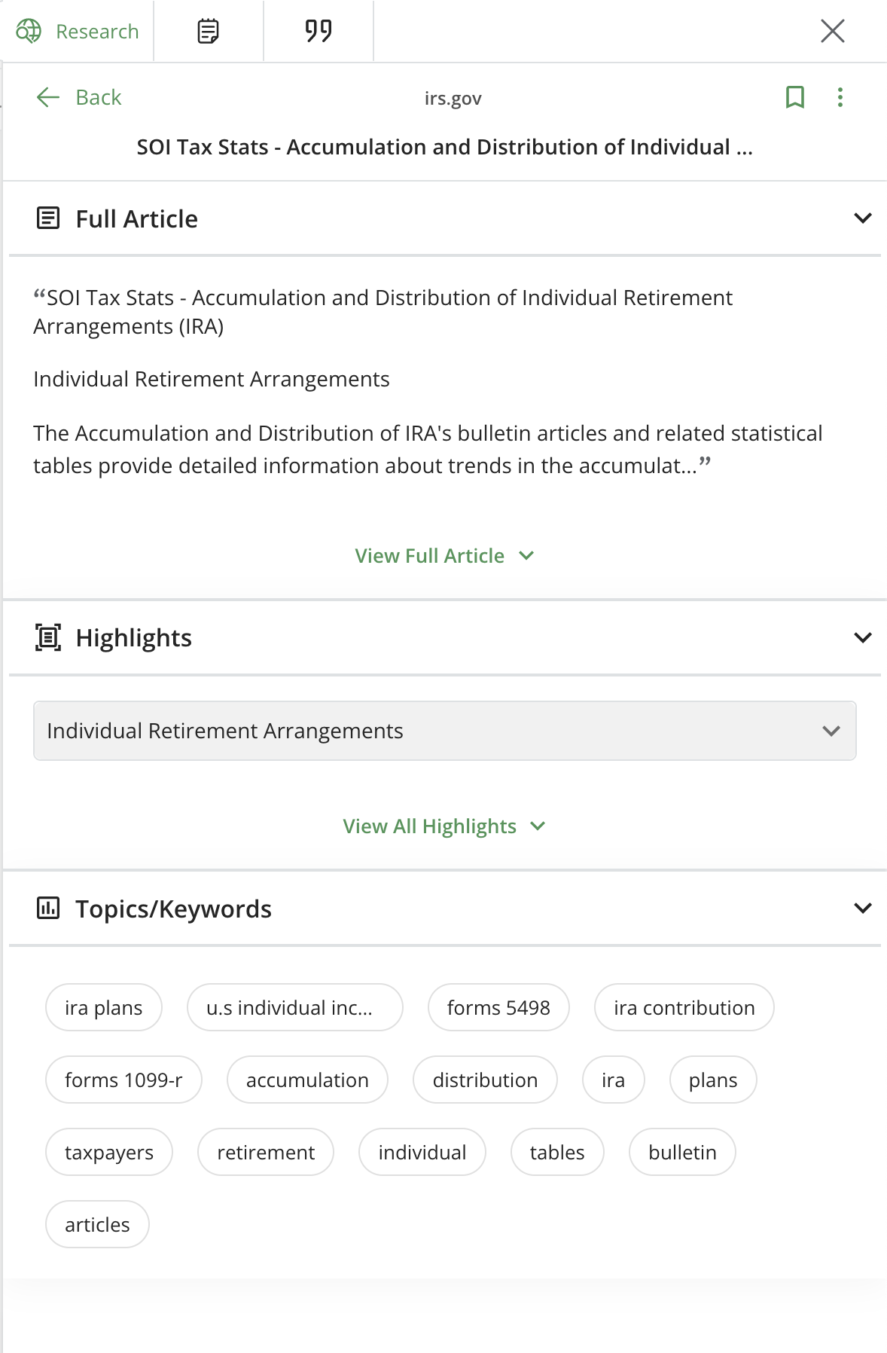Bookmark this irs.gov source
Image resolution: width=887 pixels, height=1353 pixels.
pyautogui.click(x=795, y=97)
